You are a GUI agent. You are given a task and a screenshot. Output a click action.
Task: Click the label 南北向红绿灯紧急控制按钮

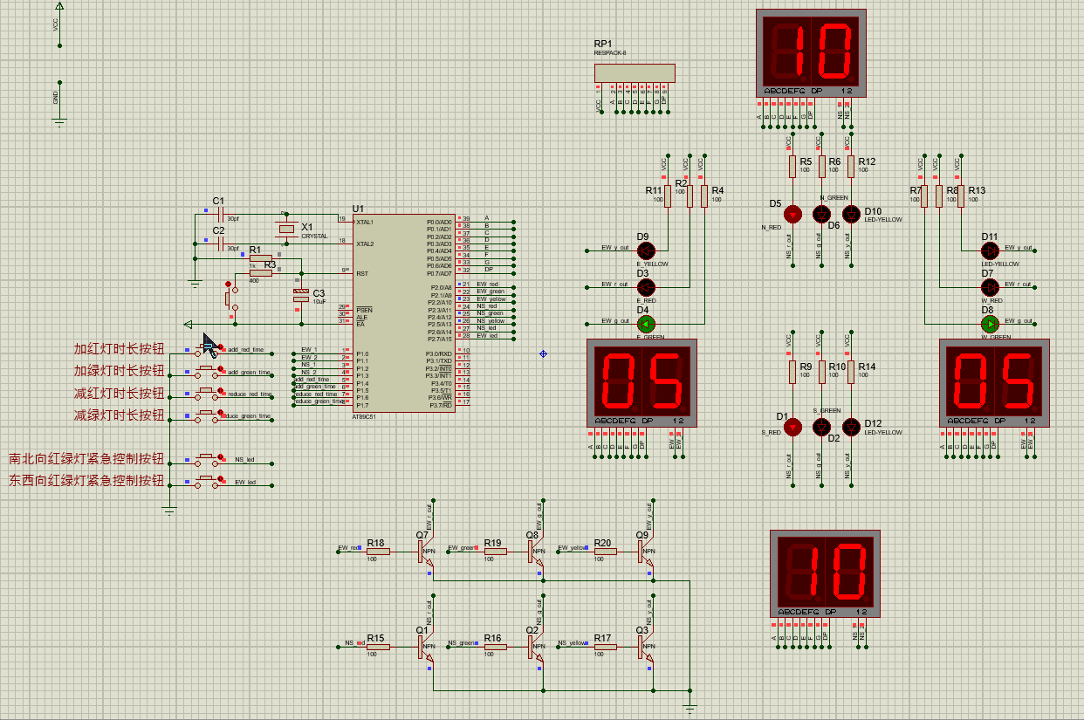pyautogui.click(x=86, y=458)
